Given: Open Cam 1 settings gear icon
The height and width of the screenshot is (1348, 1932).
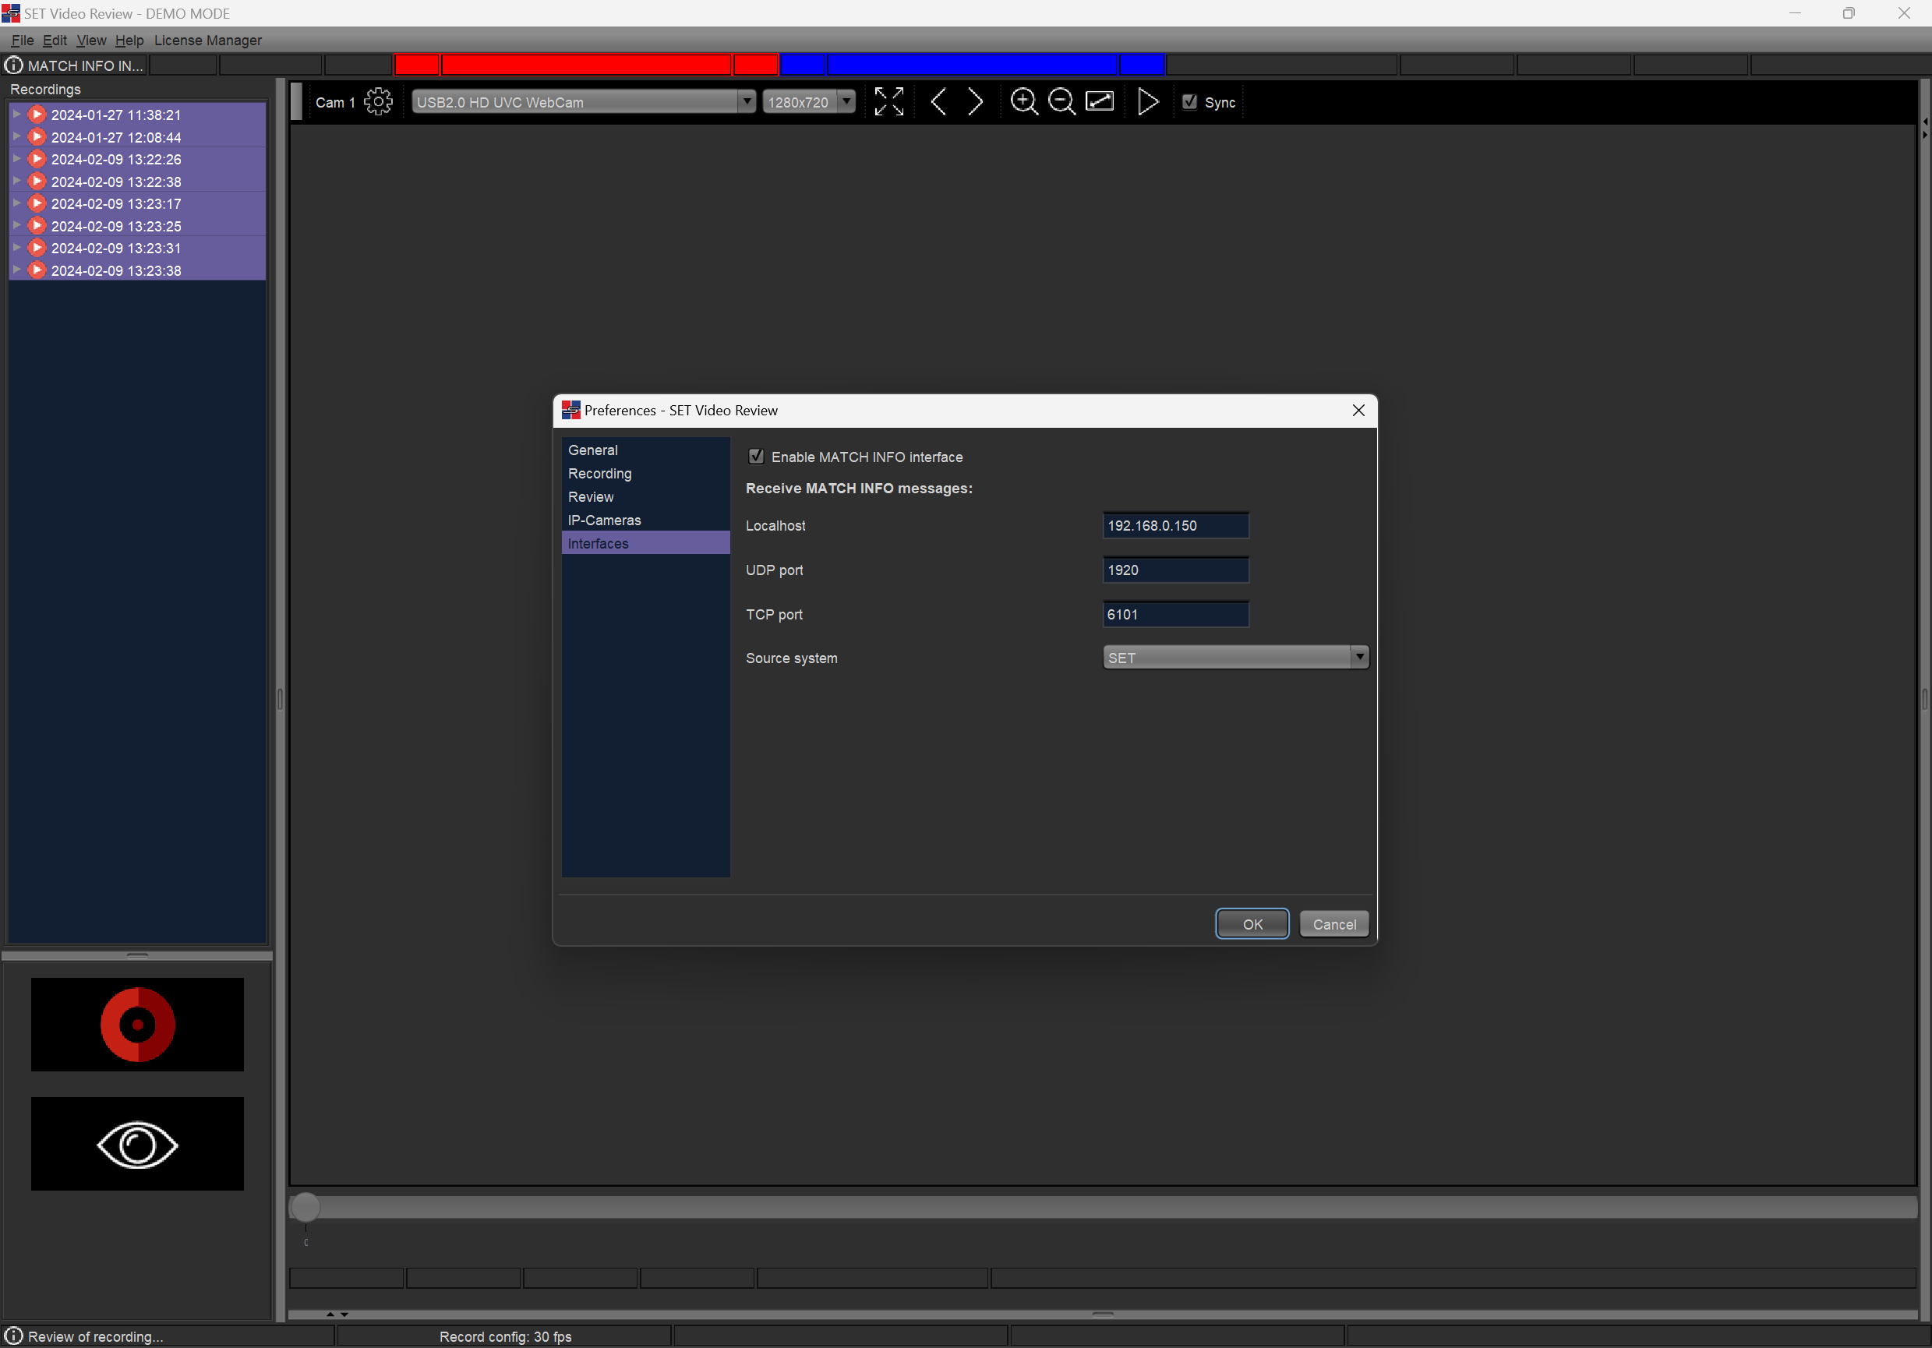Looking at the screenshot, I should tap(378, 102).
